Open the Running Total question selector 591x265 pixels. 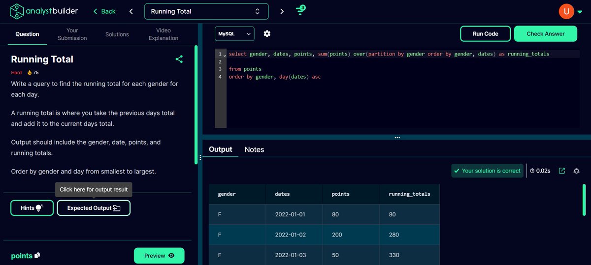coord(206,11)
